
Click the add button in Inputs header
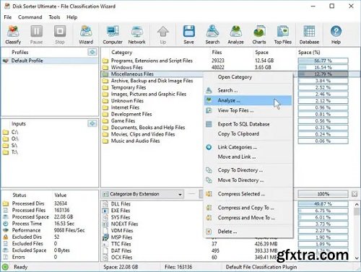92,123
